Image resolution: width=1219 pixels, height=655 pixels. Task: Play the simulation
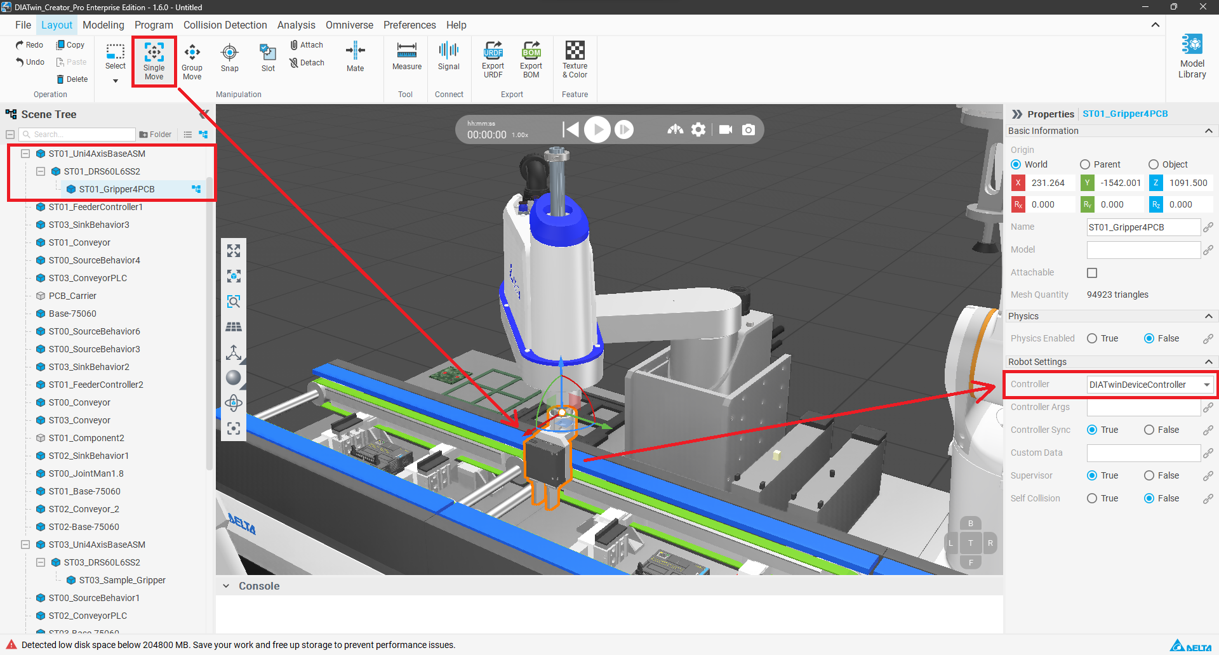pos(597,129)
